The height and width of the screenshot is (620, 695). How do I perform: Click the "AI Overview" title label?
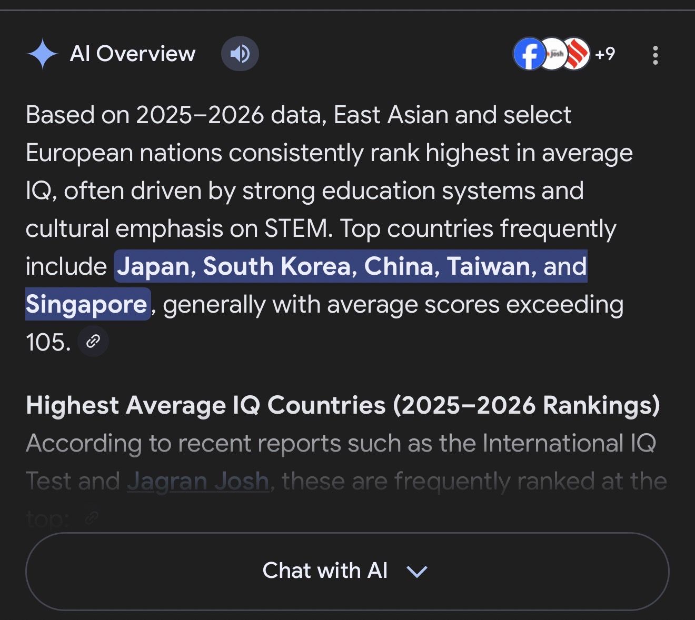click(x=132, y=54)
